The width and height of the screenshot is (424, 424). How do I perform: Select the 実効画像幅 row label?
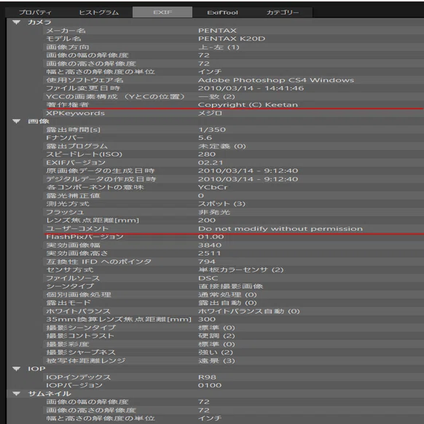pos(73,245)
